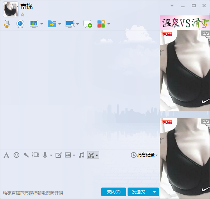Screen dimensions: 210x199
Task: Share music with the note icon
Action: click(82, 155)
